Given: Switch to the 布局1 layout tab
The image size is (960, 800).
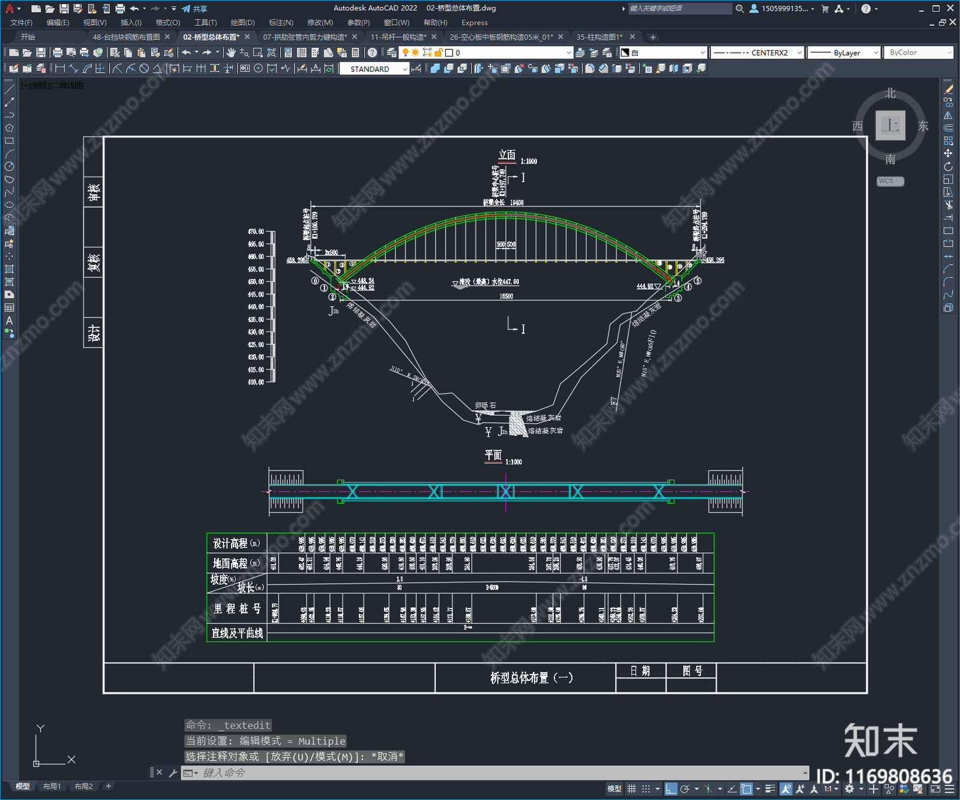Looking at the screenshot, I should coord(52,786).
